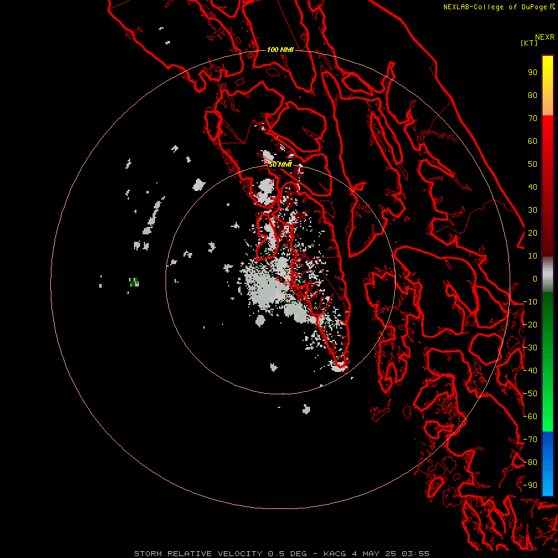Click the blue segment of the color bar

tap(547, 463)
